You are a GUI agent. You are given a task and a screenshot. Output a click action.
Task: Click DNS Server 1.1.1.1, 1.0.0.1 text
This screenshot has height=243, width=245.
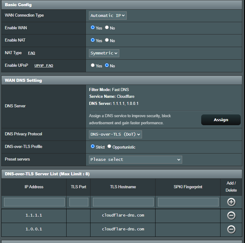tap(114, 103)
